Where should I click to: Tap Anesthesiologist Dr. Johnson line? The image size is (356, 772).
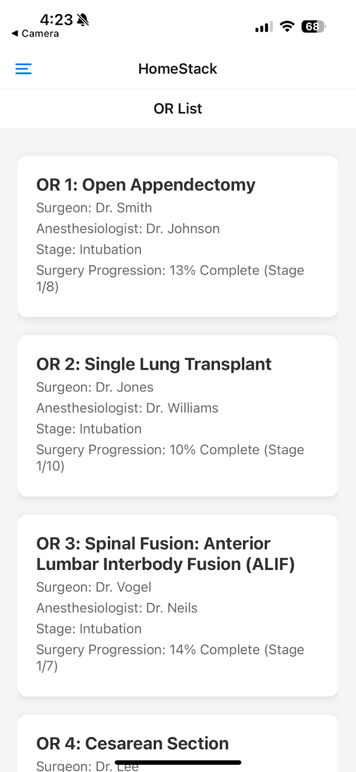click(x=128, y=229)
